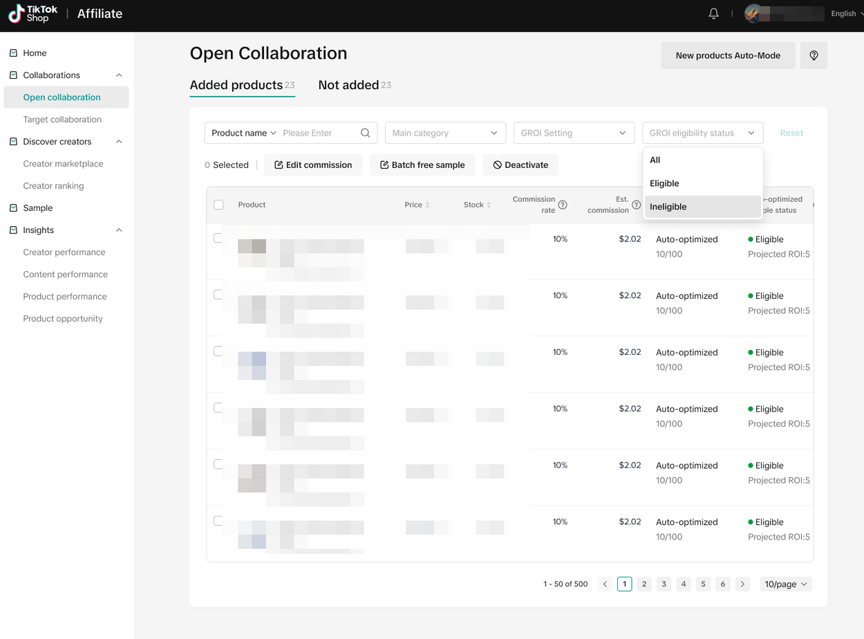The width and height of the screenshot is (864, 639).
Task: Click the Edit commission button
Action: point(313,165)
